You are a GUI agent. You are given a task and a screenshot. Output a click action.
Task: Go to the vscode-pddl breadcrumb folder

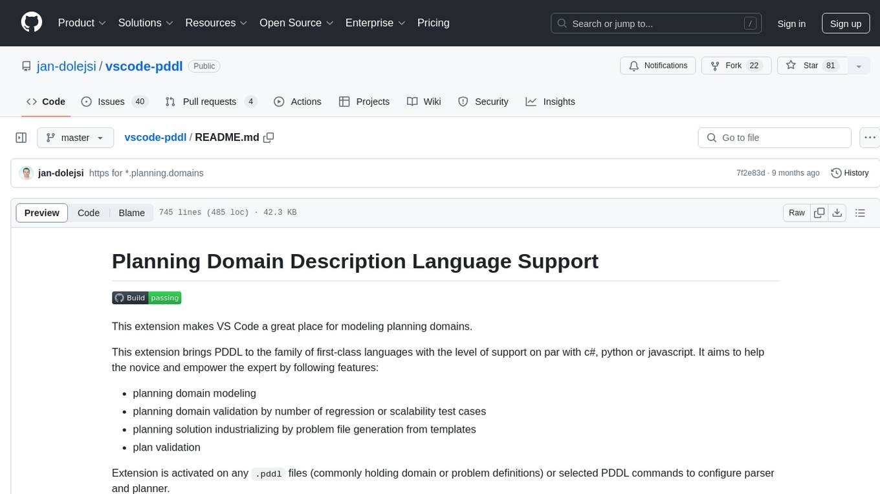pos(155,137)
